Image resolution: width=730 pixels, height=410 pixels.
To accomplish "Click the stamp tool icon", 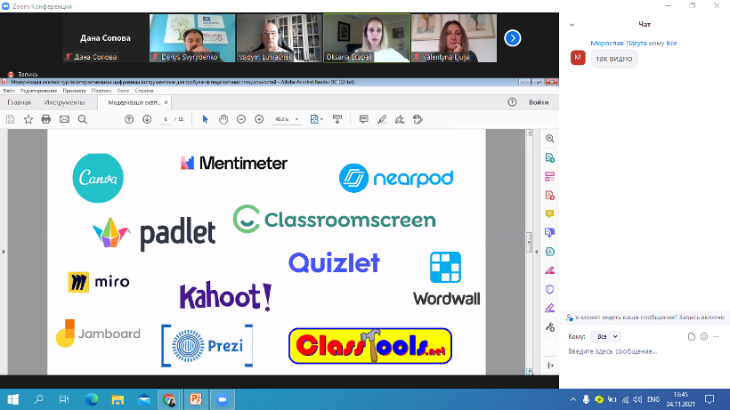I will [x=418, y=119].
